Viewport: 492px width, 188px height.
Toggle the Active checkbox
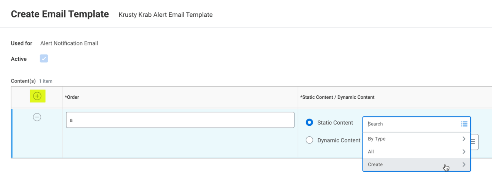pyautogui.click(x=44, y=59)
